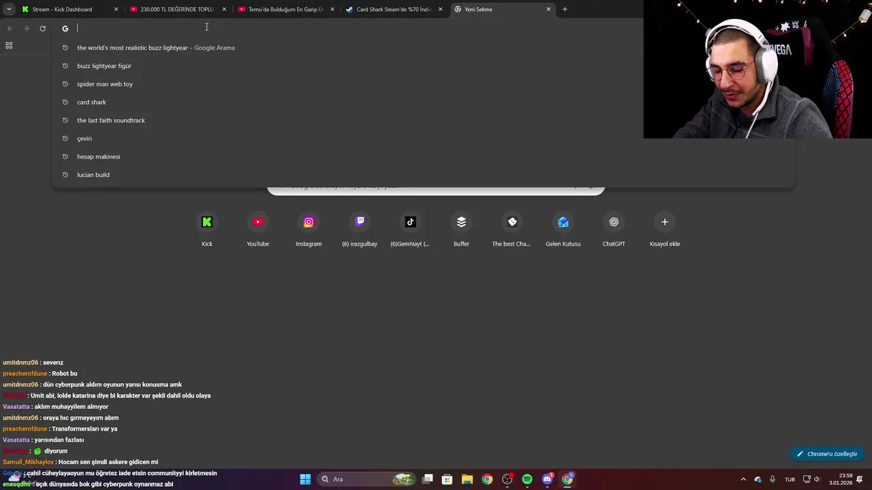Click the Google search box on page
The image size is (872, 490).
[x=436, y=191]
